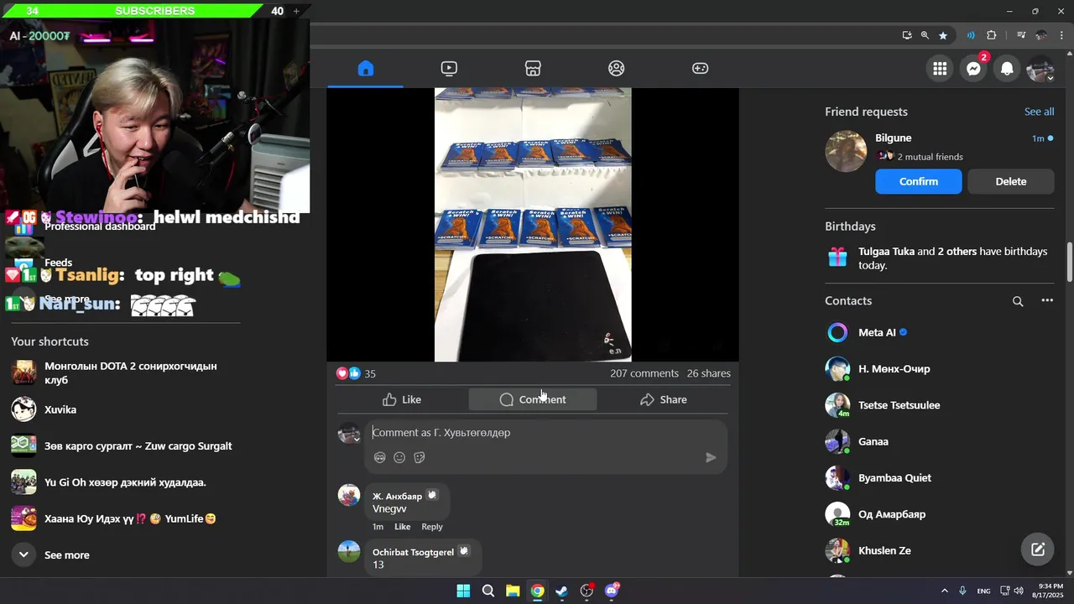Open the Chrome three-dot menu
The height and width of the screenshot is (604, 1074).
[1061, 35]
